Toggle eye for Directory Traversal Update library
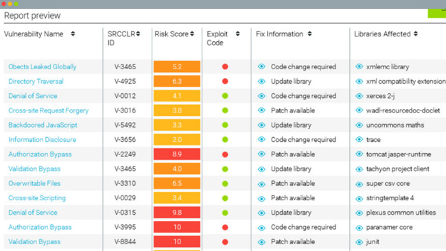This screenshot has width=446, height=251. pos(261,82)
